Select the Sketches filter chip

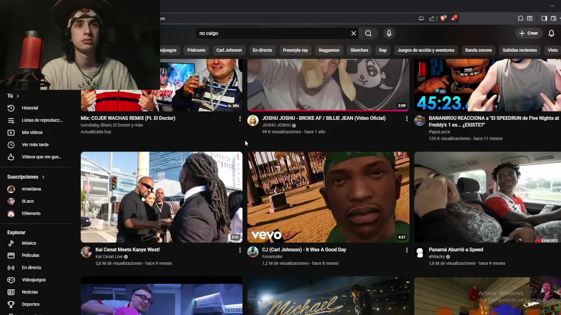point(359,50)
